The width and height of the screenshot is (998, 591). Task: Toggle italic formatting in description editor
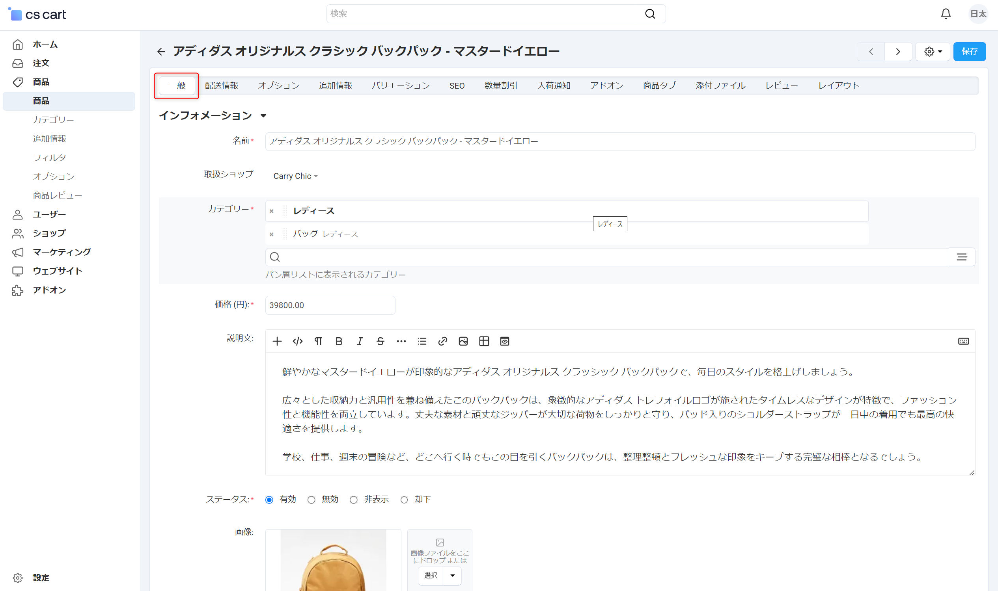tap(360, 341)
